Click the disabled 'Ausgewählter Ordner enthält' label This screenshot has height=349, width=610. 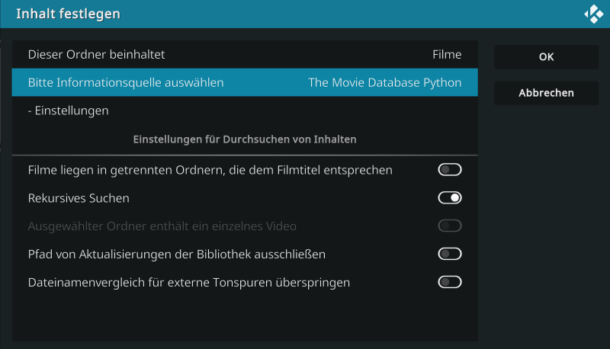pos(162,226)
